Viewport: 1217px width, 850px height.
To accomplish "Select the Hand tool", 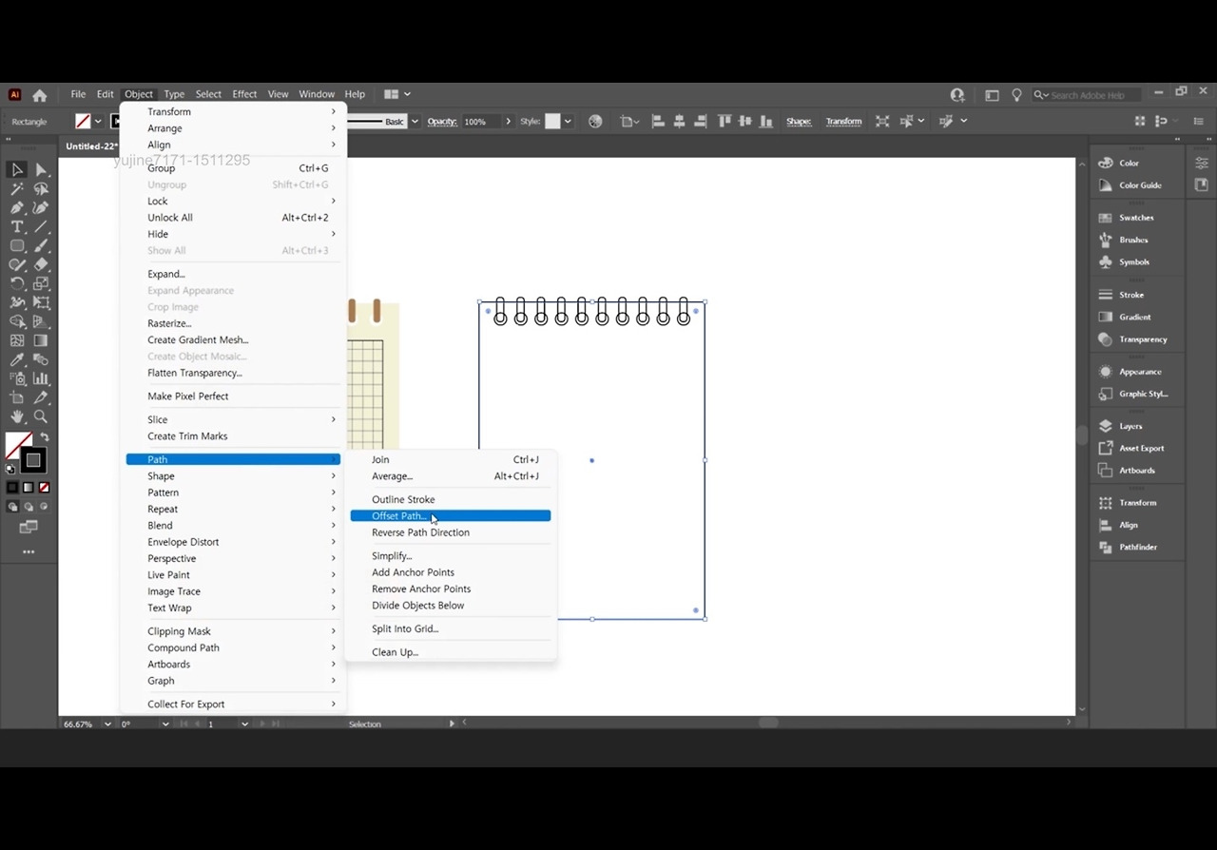I will point(17,416).
